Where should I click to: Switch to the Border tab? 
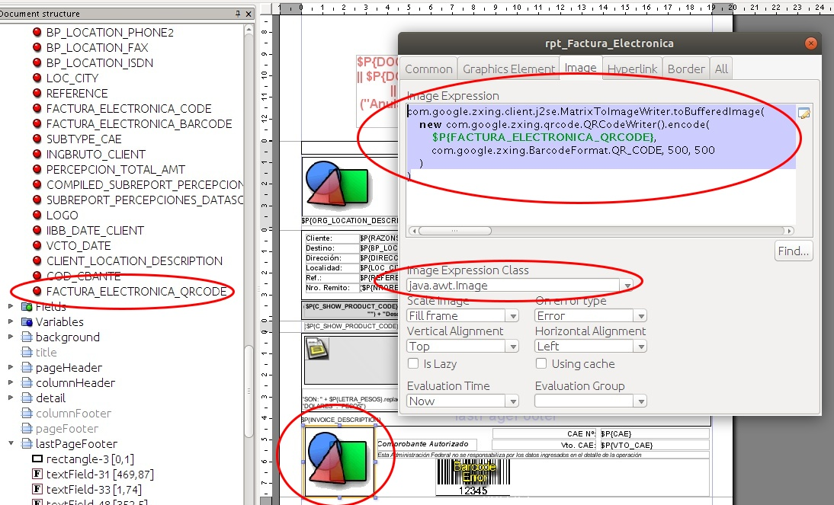tap(686, 69)
